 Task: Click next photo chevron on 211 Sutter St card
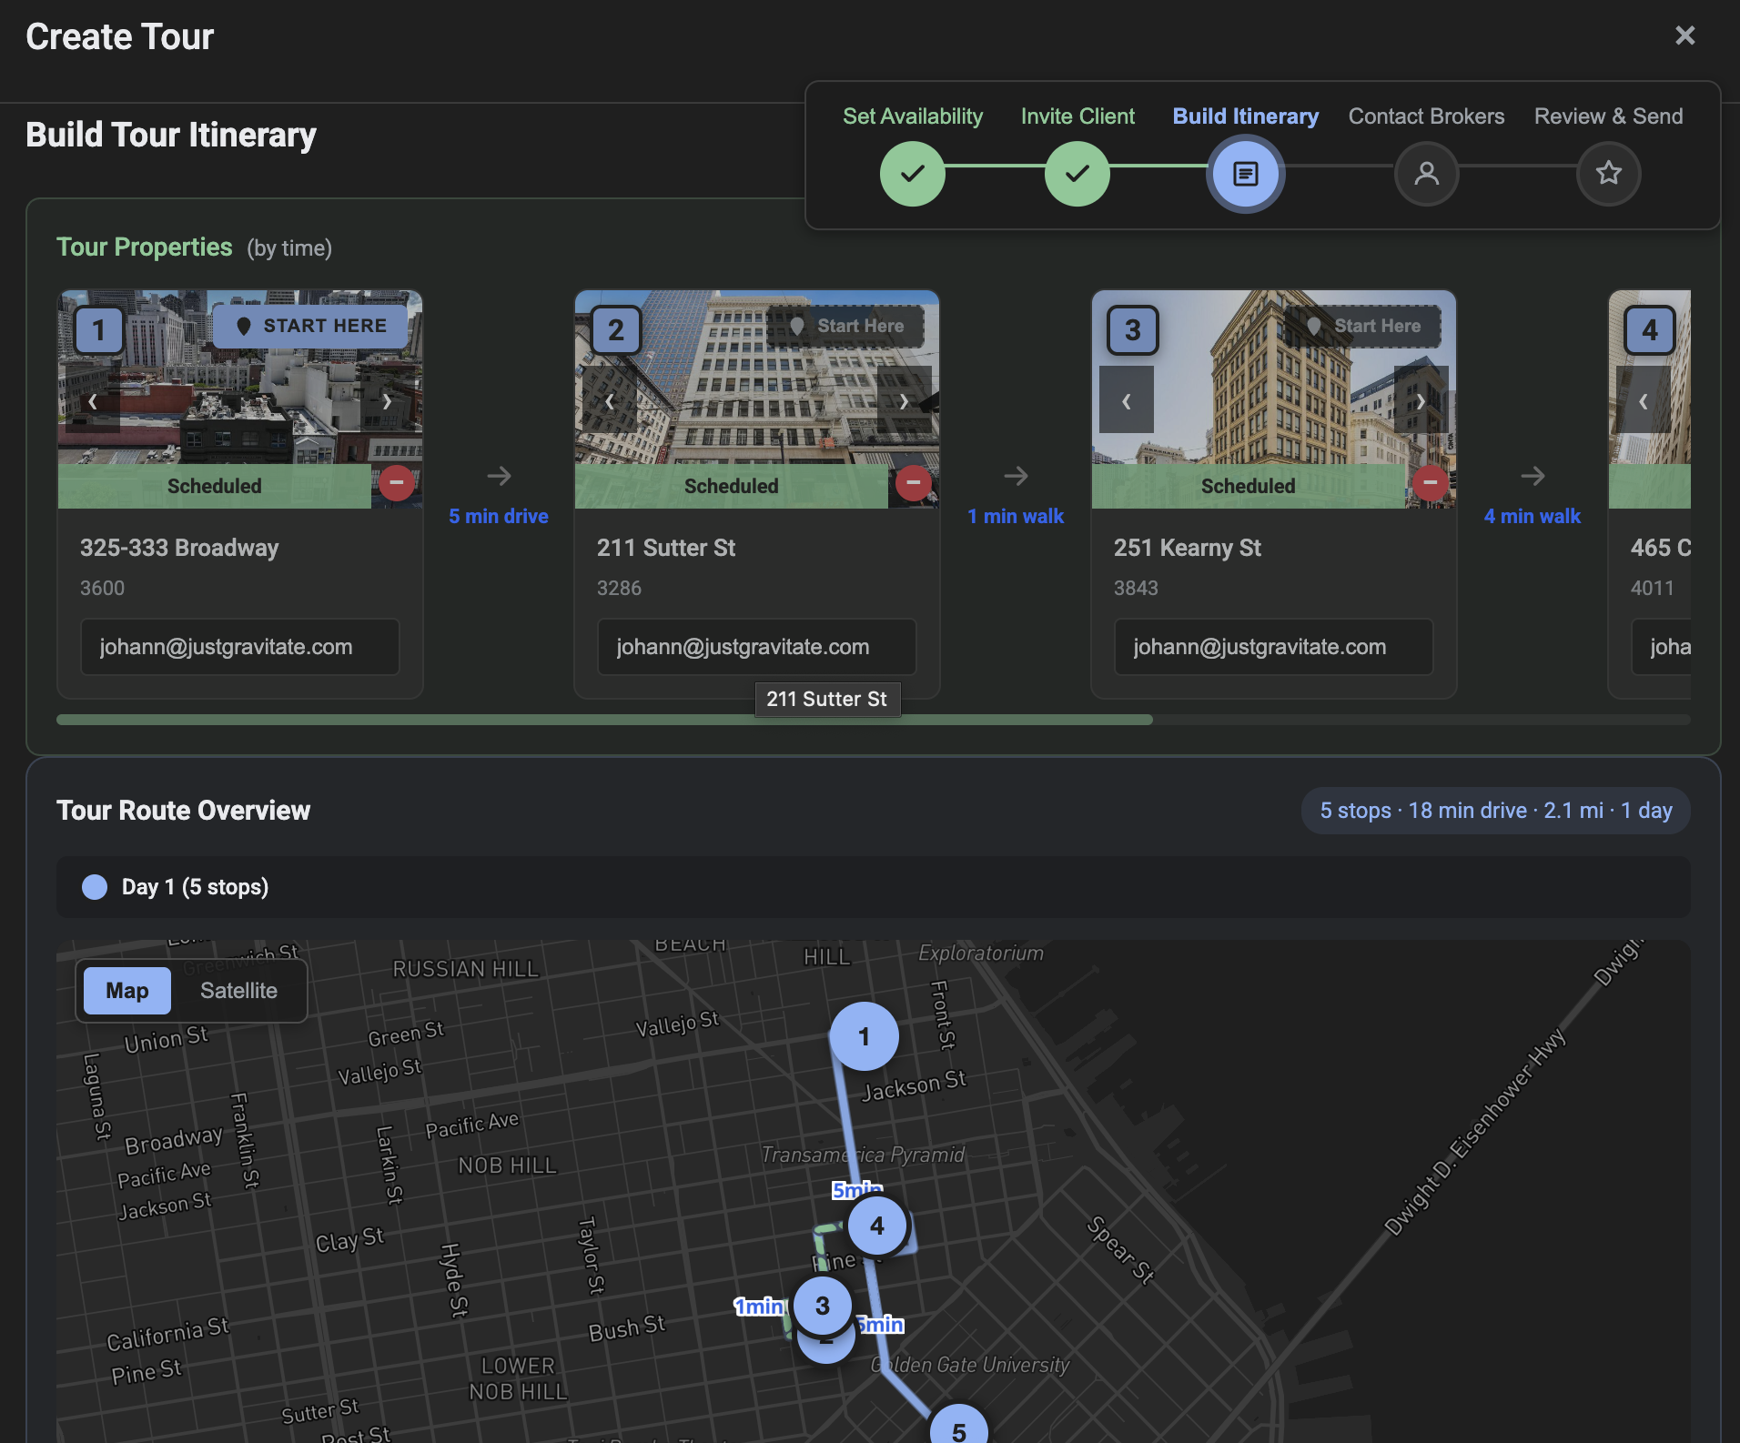click(x=904, y=400)
